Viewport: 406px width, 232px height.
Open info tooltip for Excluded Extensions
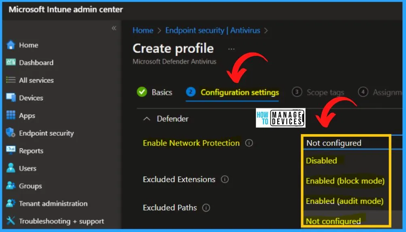pos(225,179)
